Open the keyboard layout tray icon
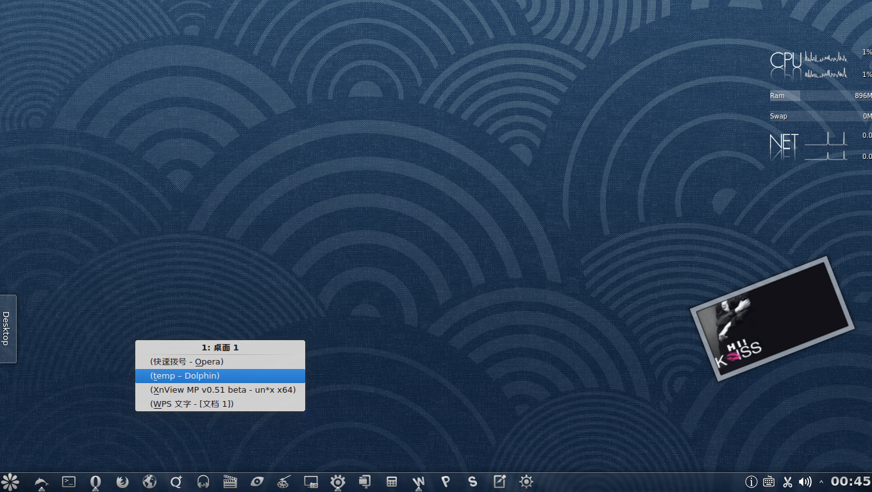The width and height of the screenshot is (872, 492). coord(769,482)
